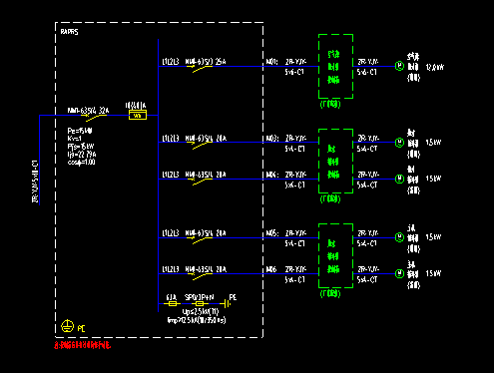The image size is (494, 373).
Task: Select the 63A fuse symbol before the SPD
Action: click(172, 304)
